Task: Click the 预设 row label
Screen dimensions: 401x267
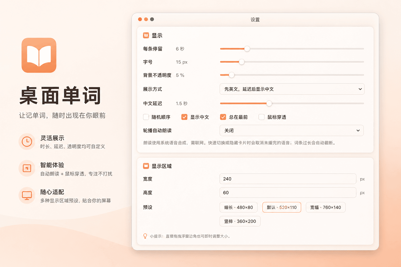Action: pos(148,207)
